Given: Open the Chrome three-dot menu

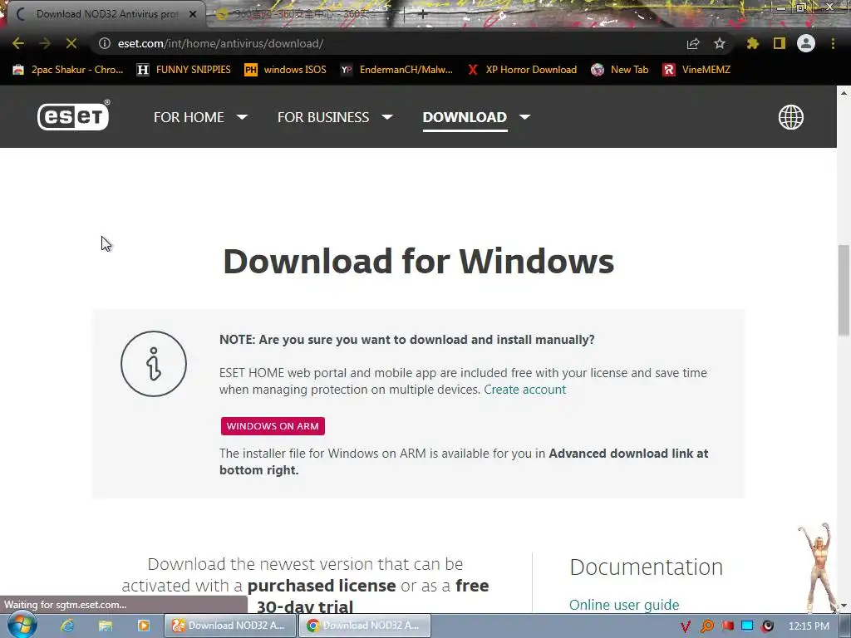Looking at the screenshot, I should tap(833, 43).
